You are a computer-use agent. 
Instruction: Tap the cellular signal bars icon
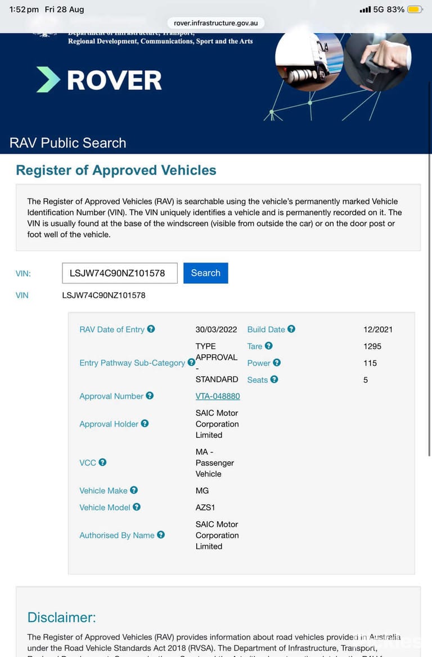365,9
